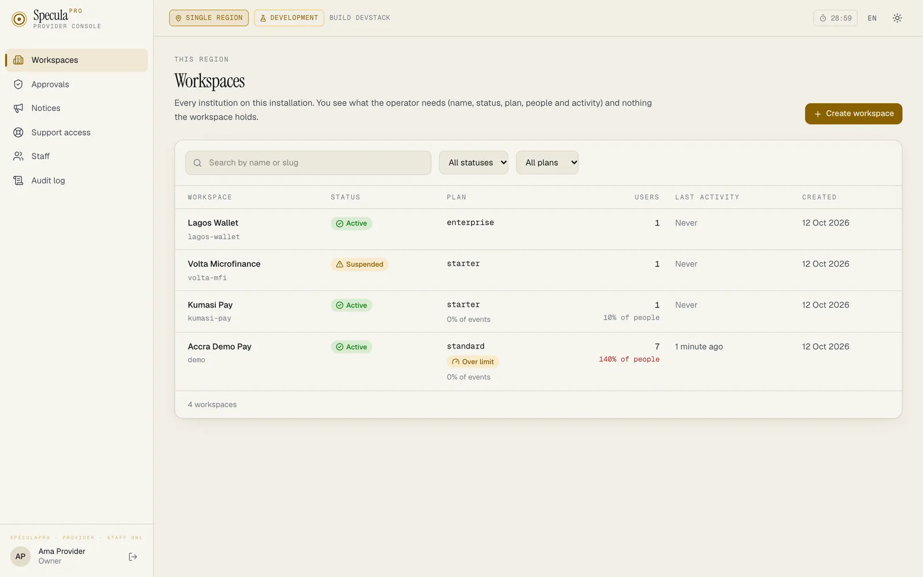Click Accra Demo Pay users count 7
Viewport: 923px width, 577px height.
(x=657, y=346)
